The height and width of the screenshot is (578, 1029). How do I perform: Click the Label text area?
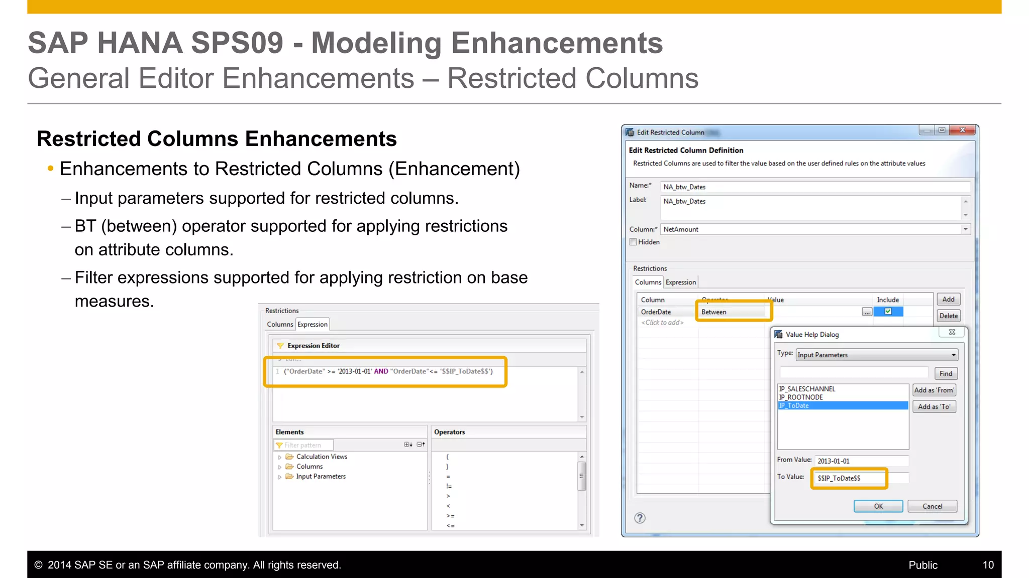point(810,208)
